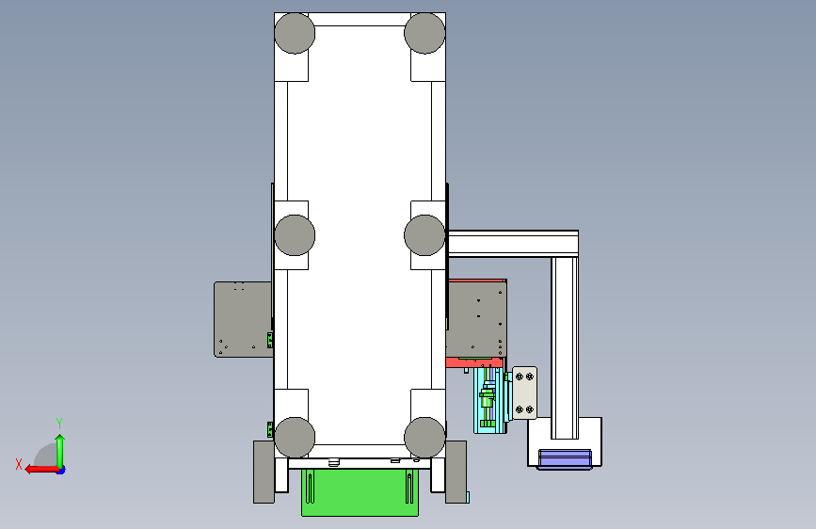
Task: Select the purple block in the white base
Action: point(565,459)
